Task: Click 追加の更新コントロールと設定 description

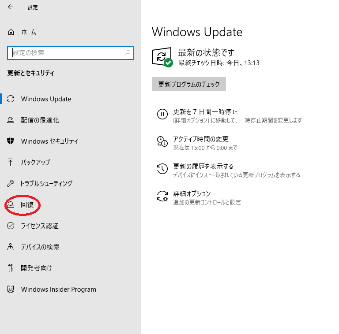Action: [x=207, y=202]
